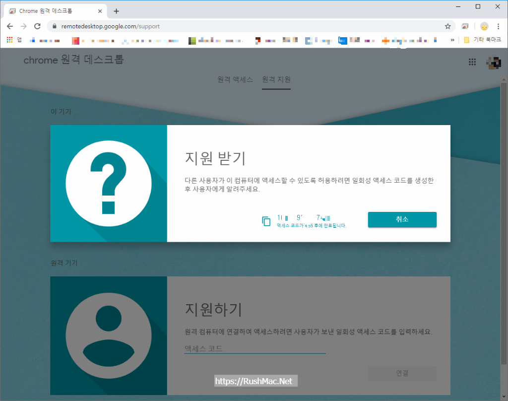Open a new tab with plus button
The height and width of the screenshot is (401, 508).
pyautogui.click(x=116, y=11)
